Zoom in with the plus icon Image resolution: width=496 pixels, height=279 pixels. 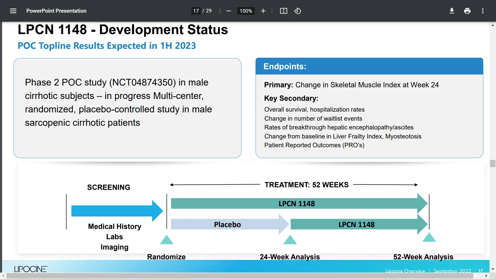pos(263,11)
